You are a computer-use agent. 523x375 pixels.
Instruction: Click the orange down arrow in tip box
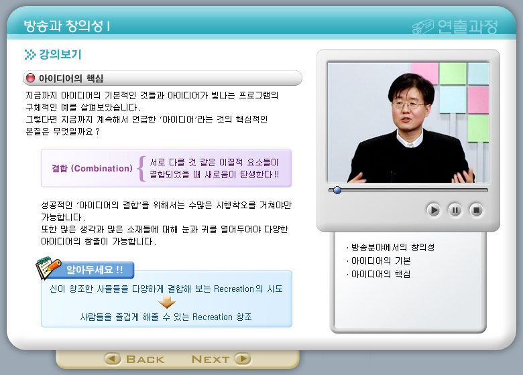pos(166,303)
